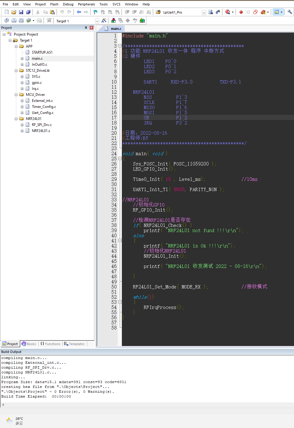
Task: Collapse the NRF24L01 group in project tree
Action: tap(16, 119)
